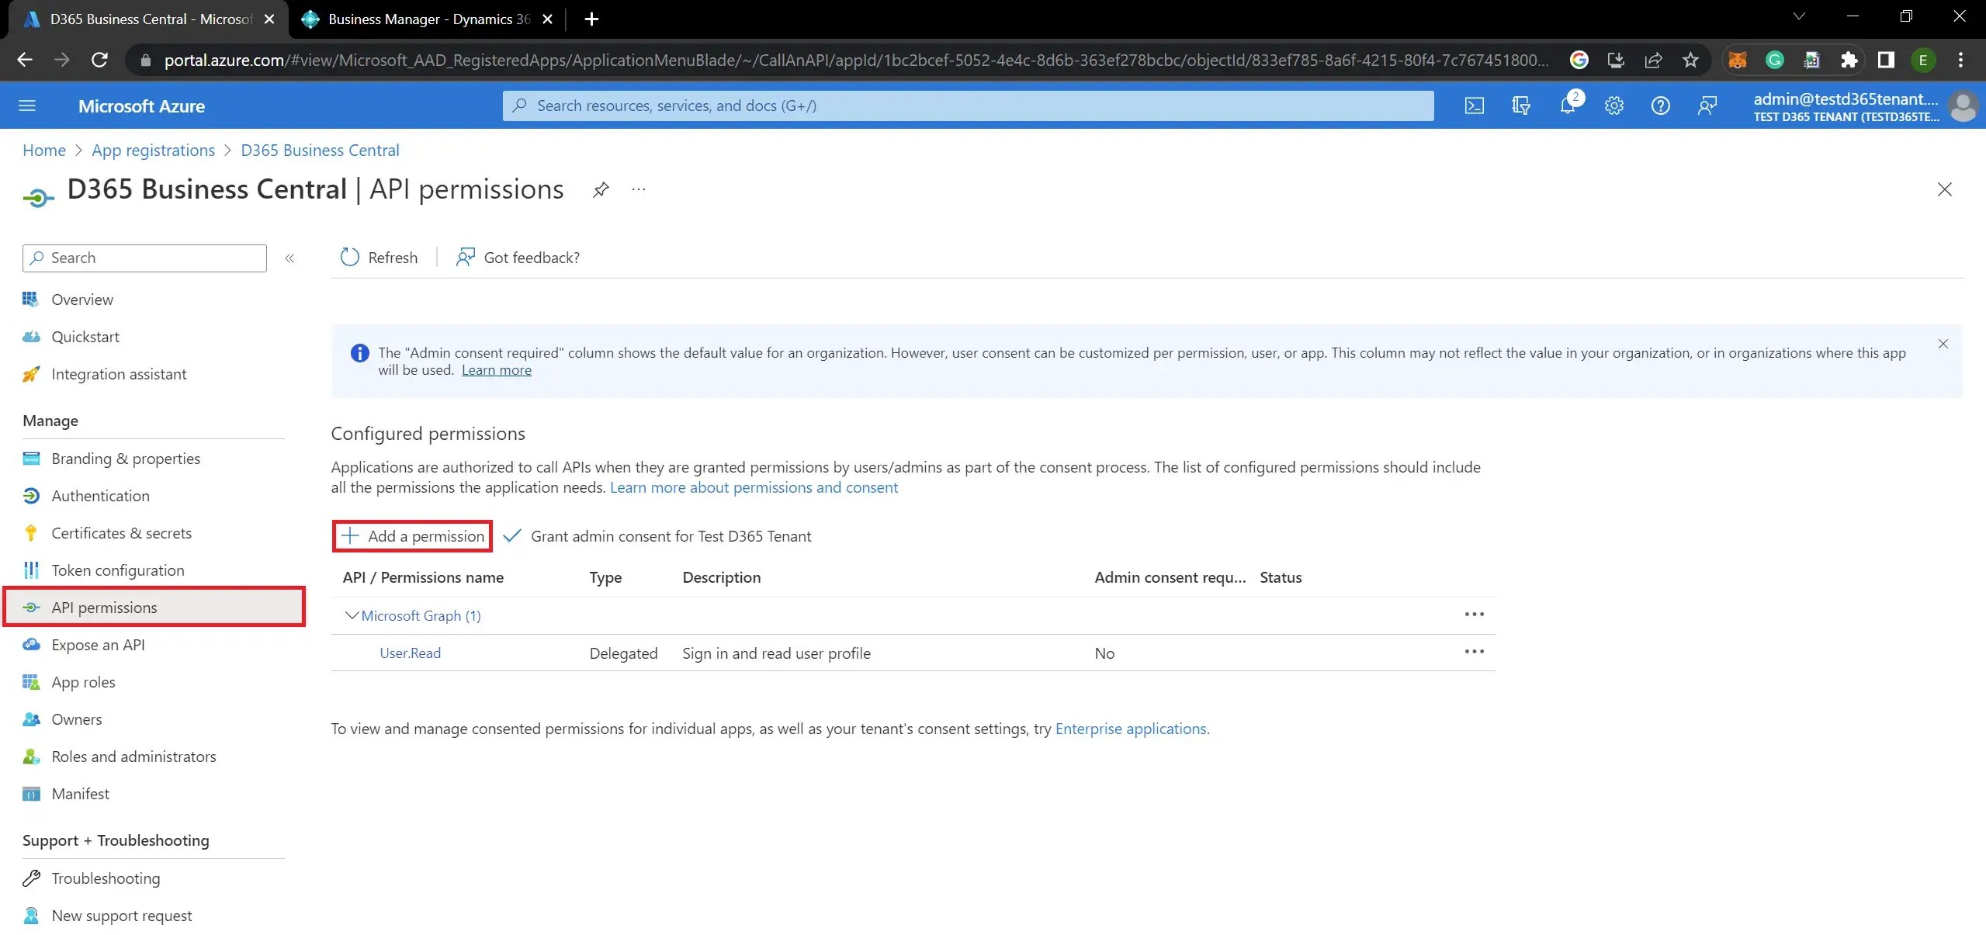The height and width of the screenshot is (935, 1986).
Task: Click Grant admin consent for Test D365 Tenant
Action: 657,536
